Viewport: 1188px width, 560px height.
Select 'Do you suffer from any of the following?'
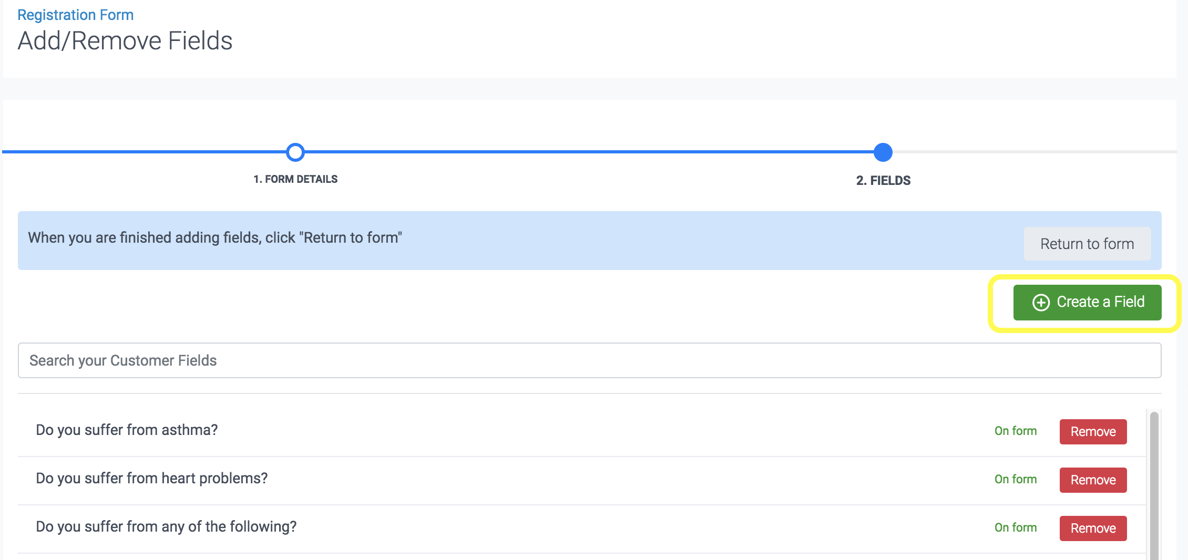[x=166, y=526]
